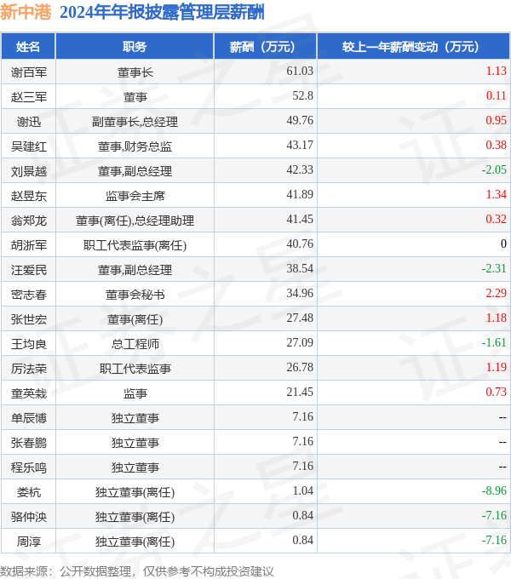
Task: Select the name 张春鹏
Action: 29,443
